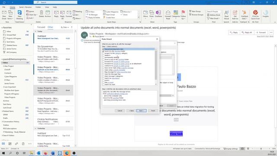
Task: Open the Windows Start menu
Action: [x=3, y=153]
